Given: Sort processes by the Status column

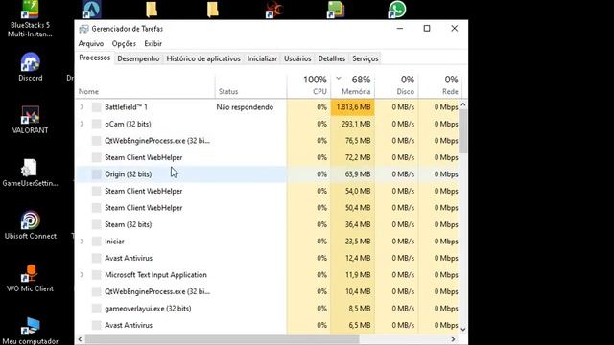Looking at the screenshot, I should (x=250, y=85).
